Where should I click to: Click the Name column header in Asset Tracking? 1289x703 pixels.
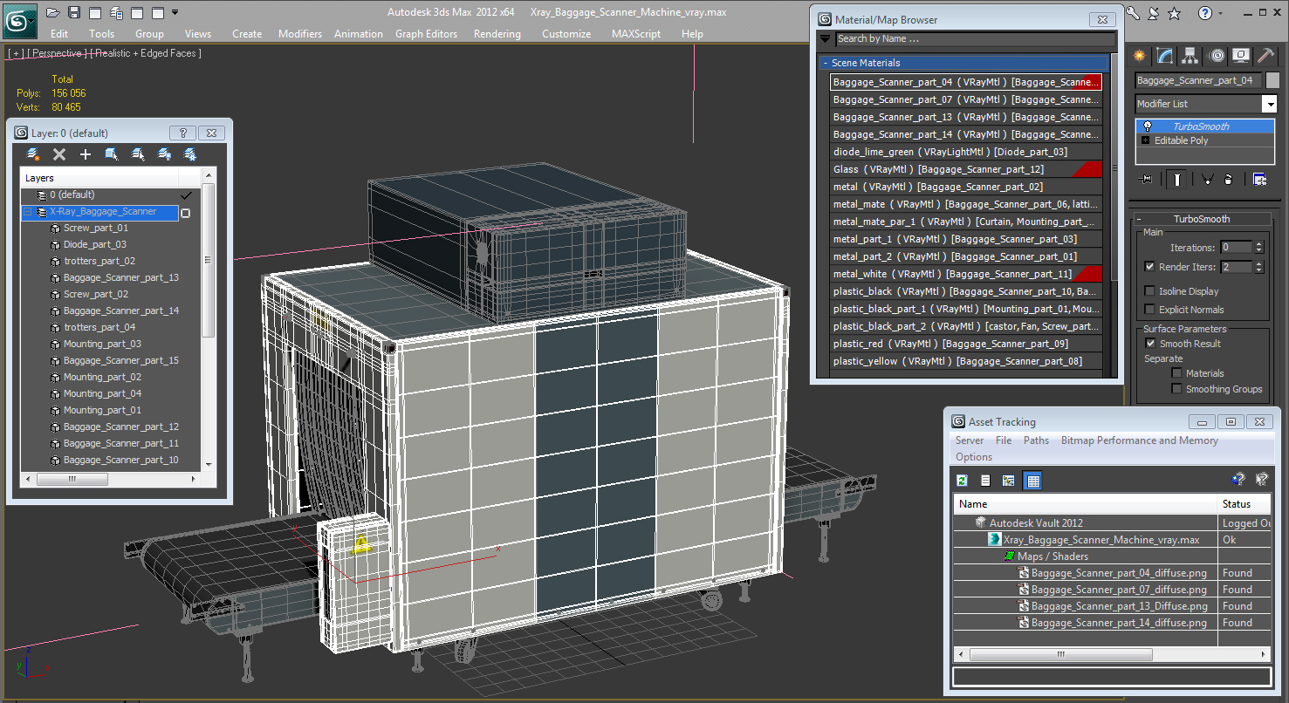pos(1086,504)
